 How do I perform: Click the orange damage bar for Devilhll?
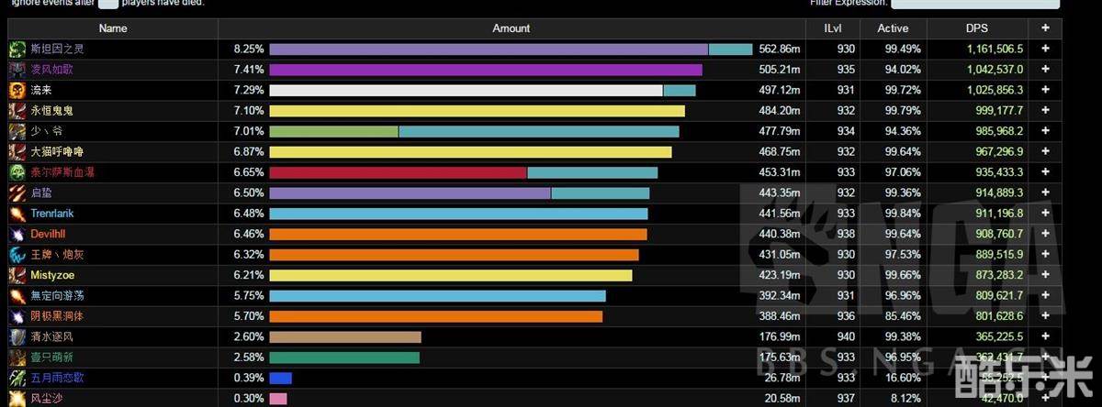(x=457, y=234)
